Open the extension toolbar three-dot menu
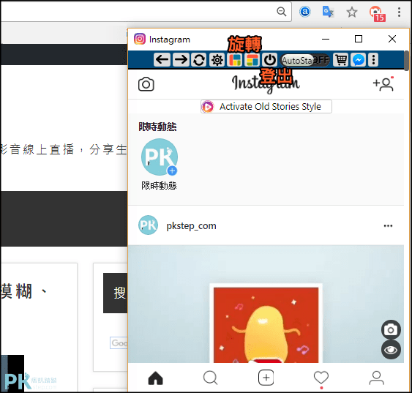 pyautogui.click(x=373, y=59)
